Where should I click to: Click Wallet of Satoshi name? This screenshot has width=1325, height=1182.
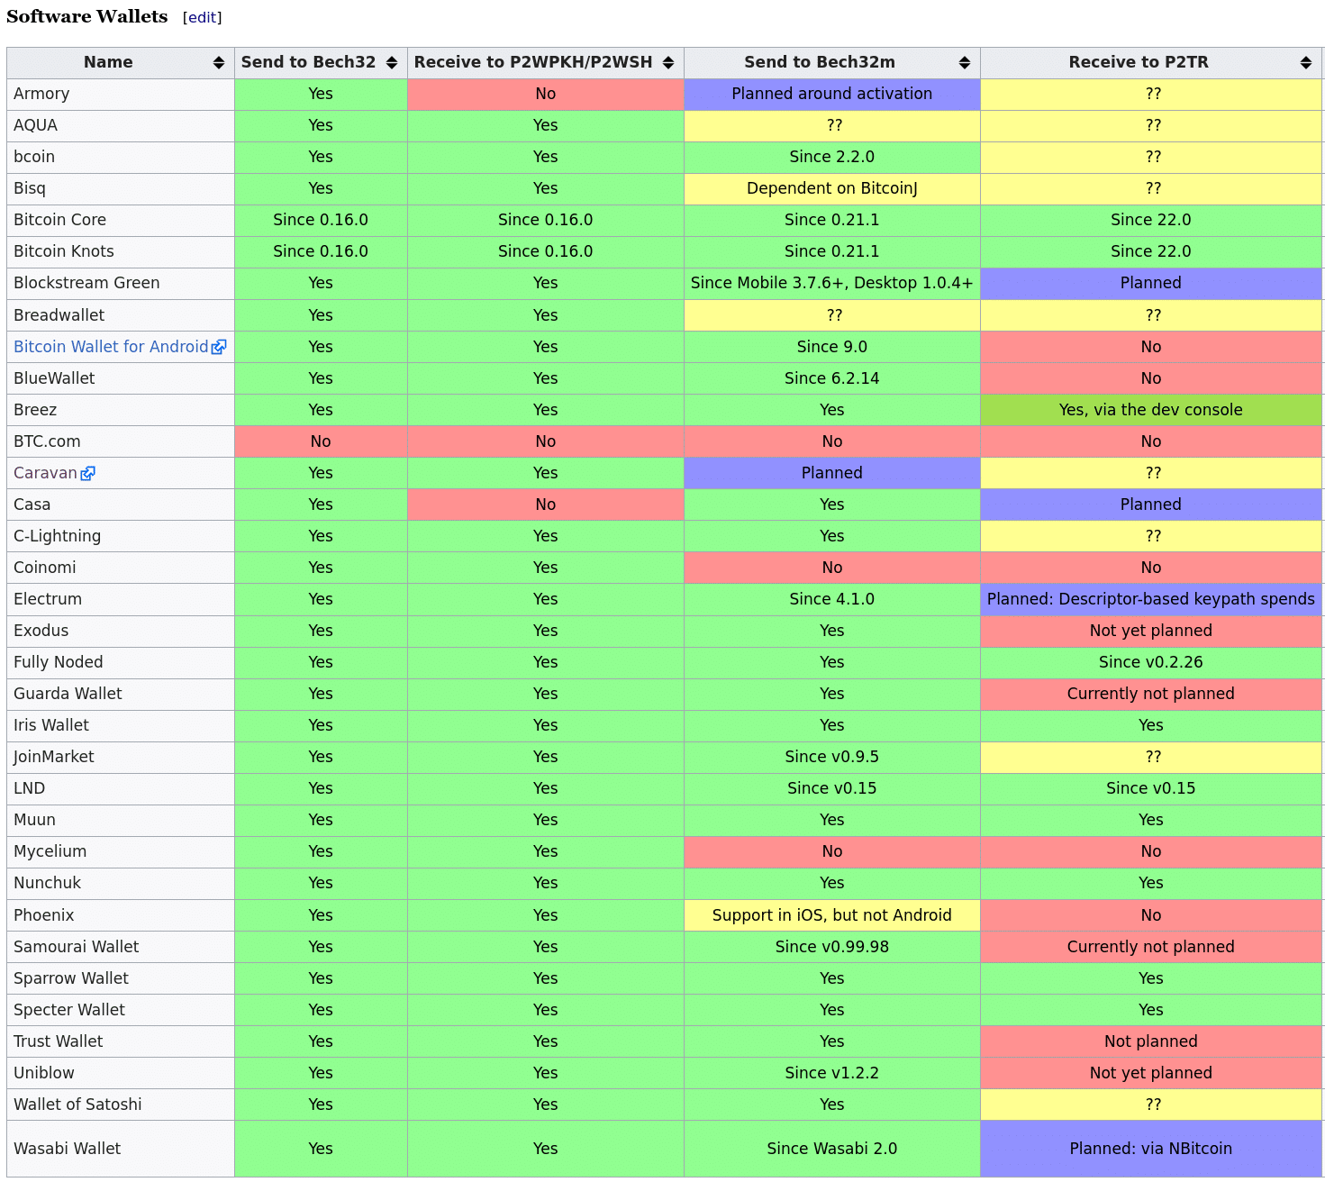click(77, 1105)
